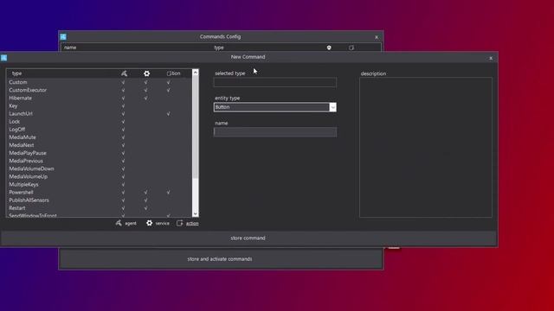Screen dimensions: 554x311
Task: Select the Powershell command type
Action: click(x=100, y=192)
